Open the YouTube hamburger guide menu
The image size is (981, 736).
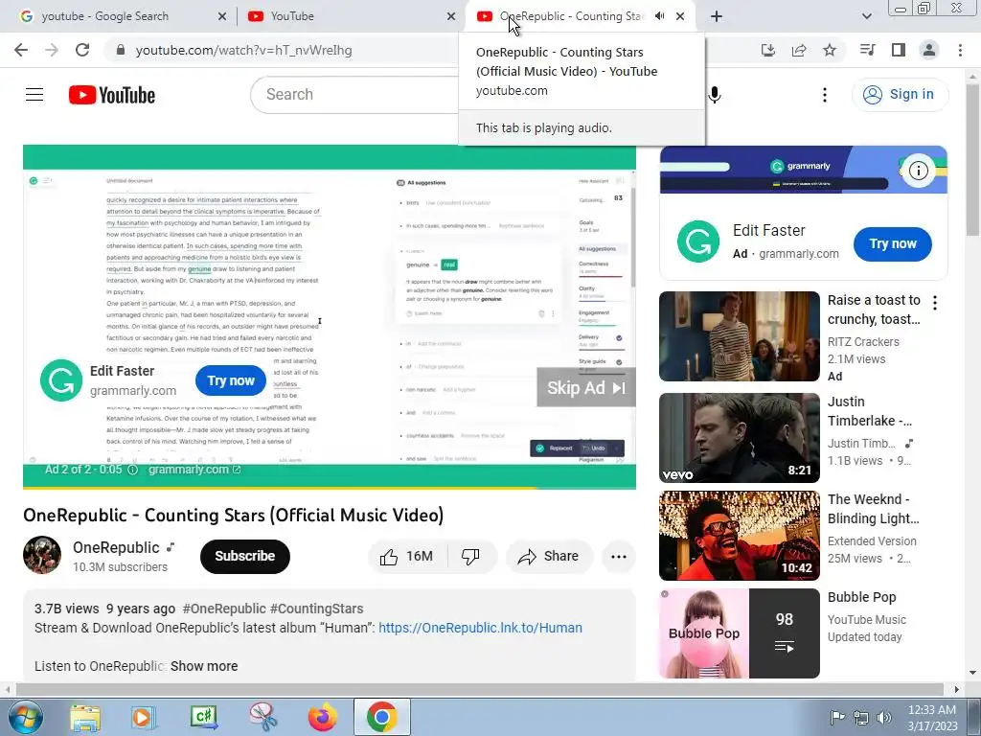point(34,95)
